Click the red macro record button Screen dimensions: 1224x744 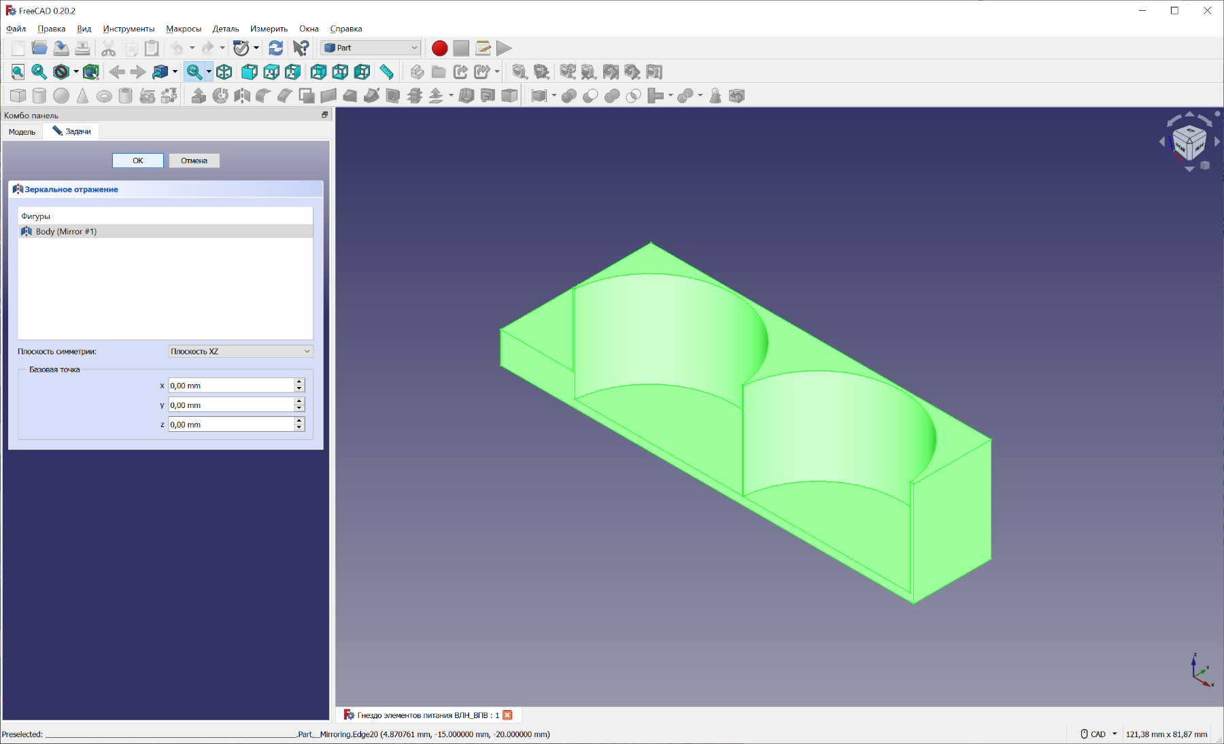(x=439, y=48)
